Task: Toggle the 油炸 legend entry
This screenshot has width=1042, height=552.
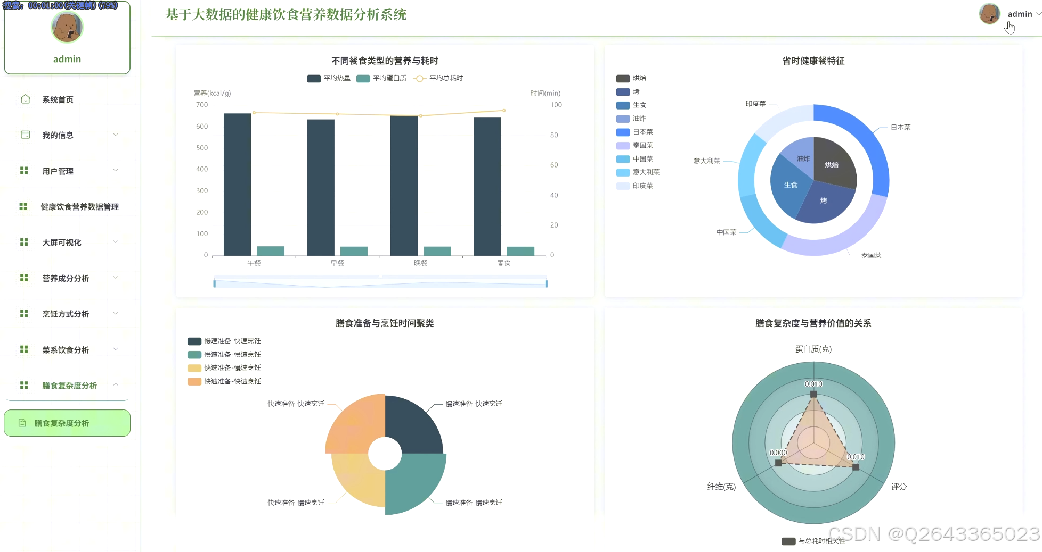Action: [x=631, y=119]
